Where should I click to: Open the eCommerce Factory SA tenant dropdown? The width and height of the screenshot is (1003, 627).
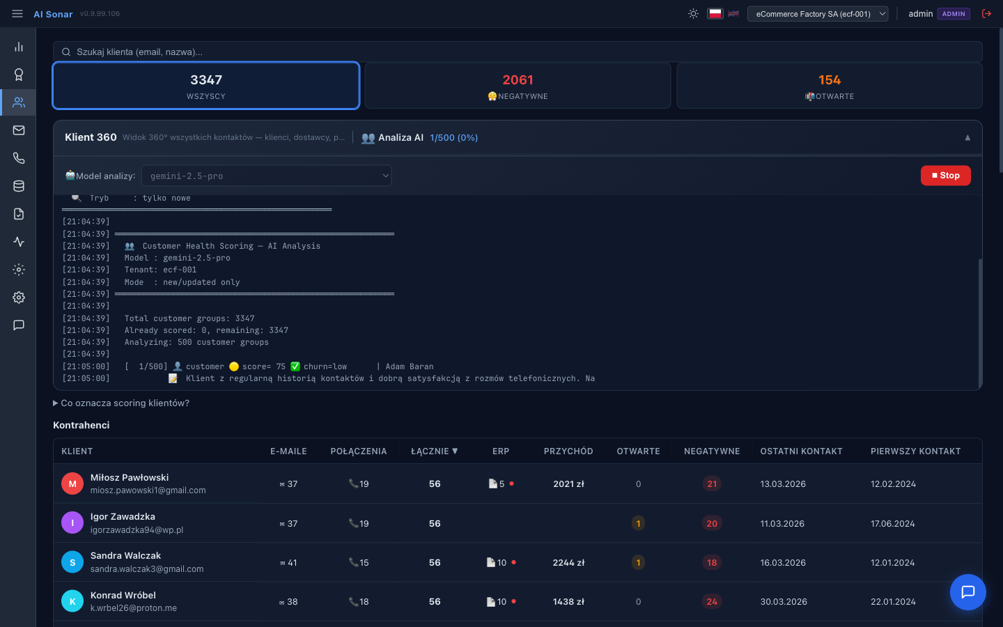(x=817, y=14)
